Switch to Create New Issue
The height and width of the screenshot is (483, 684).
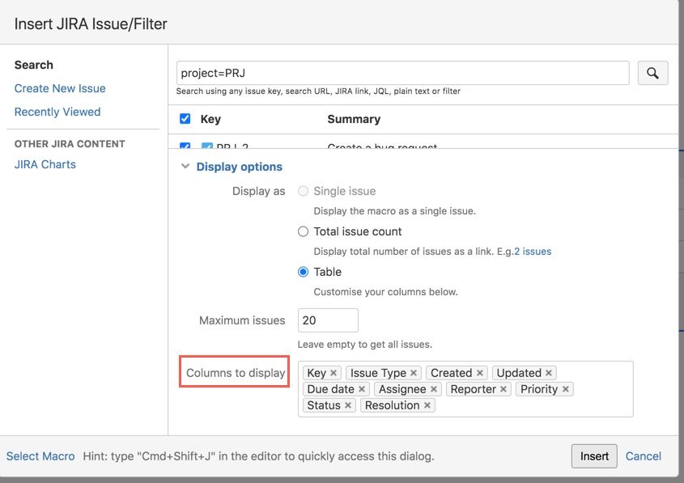tap(60, 88)
